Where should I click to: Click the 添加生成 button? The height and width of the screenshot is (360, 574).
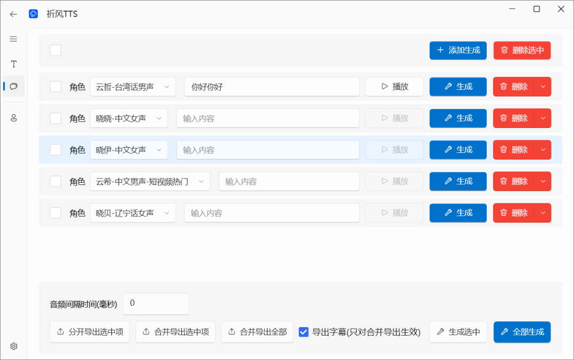click(x=458, y=50)
